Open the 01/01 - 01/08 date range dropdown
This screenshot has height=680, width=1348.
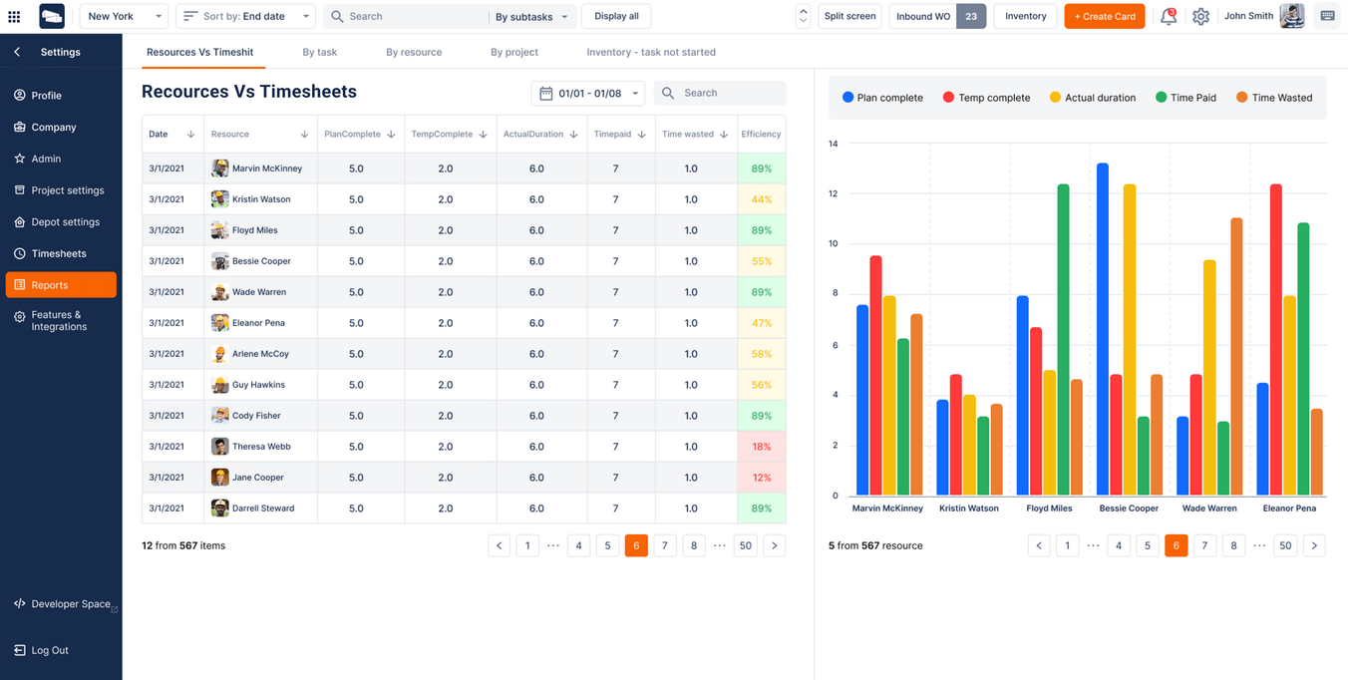coord(587,93)
